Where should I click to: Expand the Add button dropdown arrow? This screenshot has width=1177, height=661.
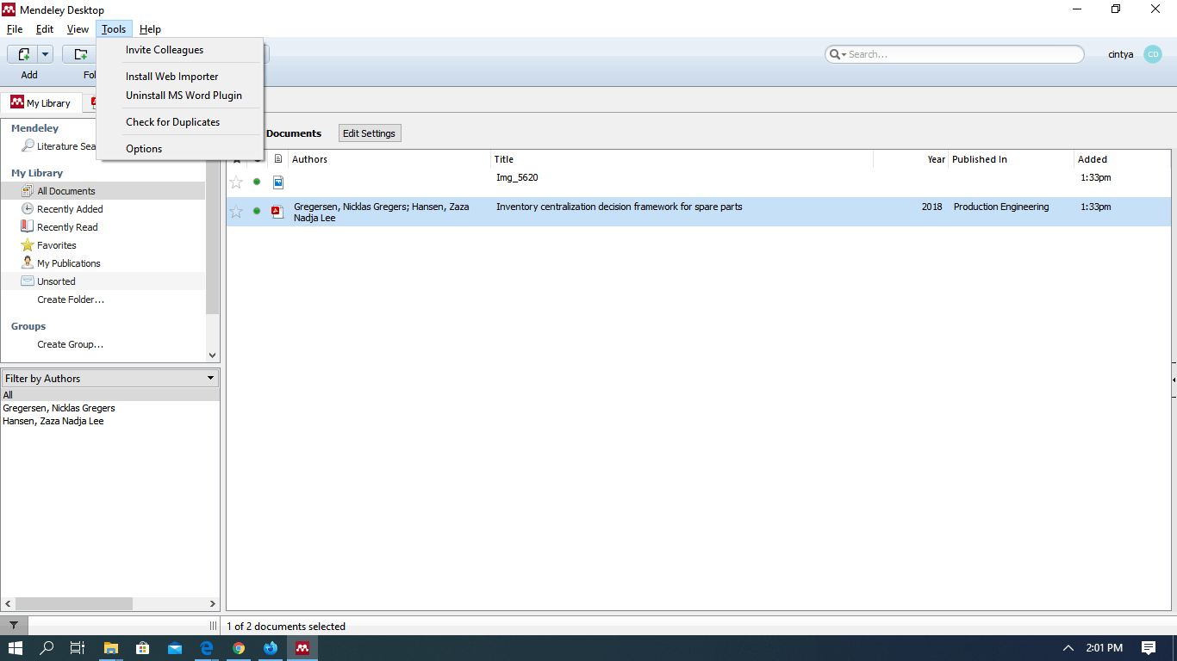pyautogui.click(x=45, y=54)
